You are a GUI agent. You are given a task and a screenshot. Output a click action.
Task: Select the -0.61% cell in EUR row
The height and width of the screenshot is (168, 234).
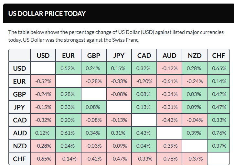169,81
